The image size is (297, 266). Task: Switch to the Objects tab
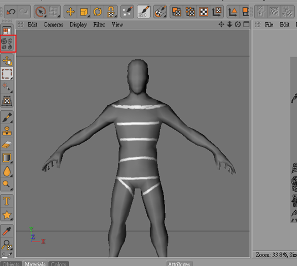coord(11,264)
